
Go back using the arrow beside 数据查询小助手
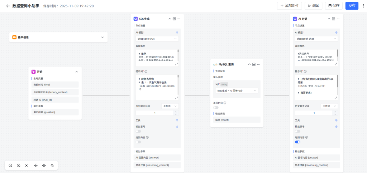(x=8, y=6)
